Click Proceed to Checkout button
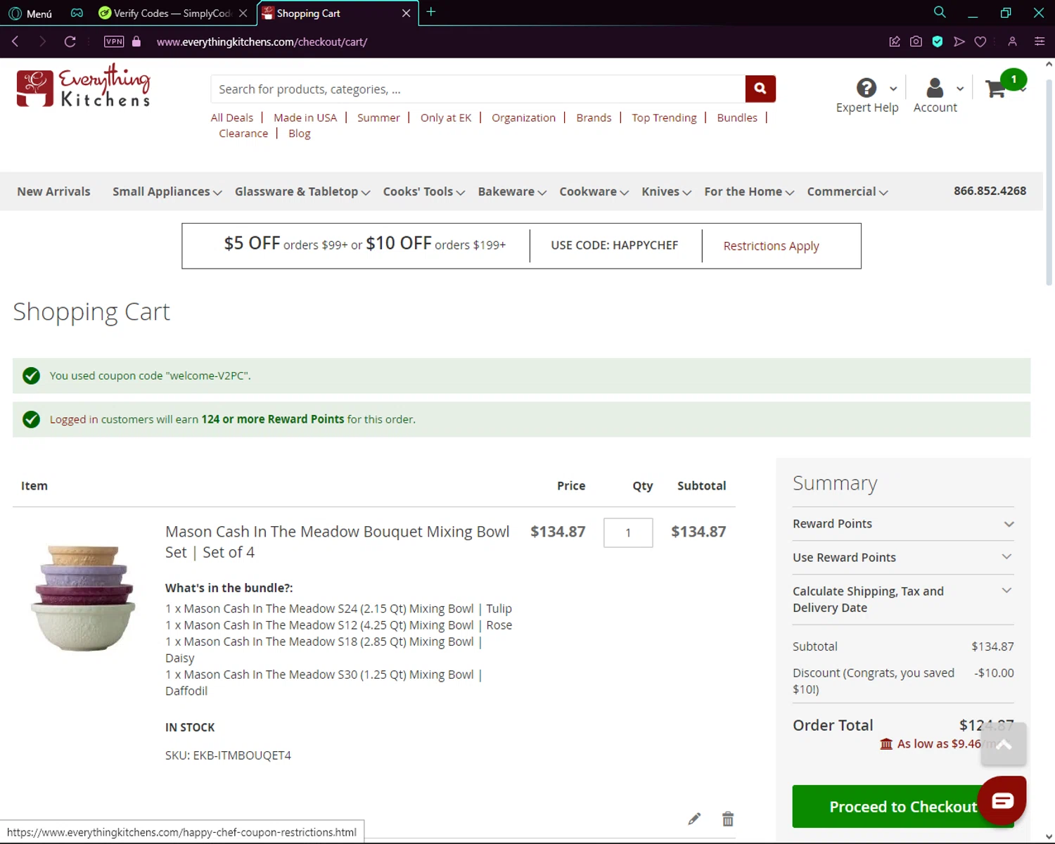 903,807
